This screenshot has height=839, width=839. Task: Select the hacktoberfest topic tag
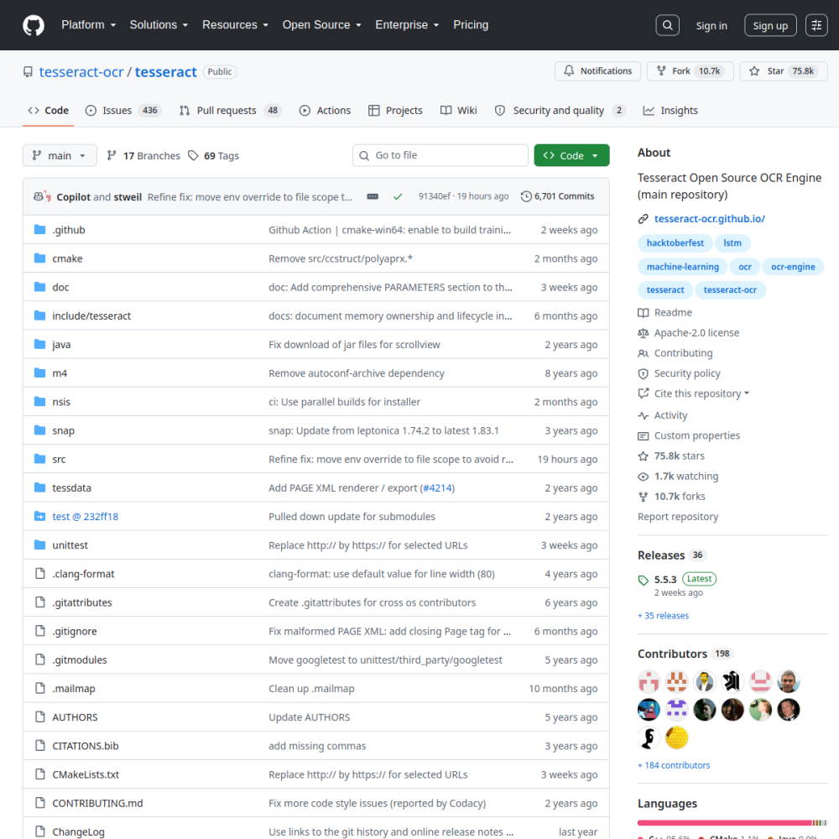point(675,243)
